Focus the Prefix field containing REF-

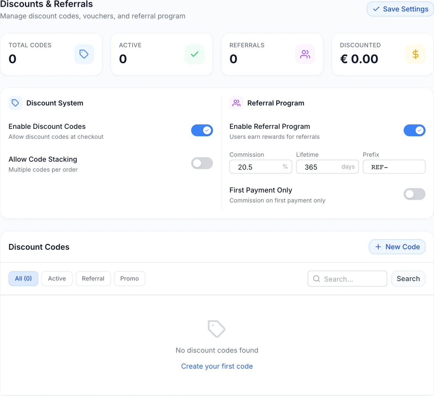(394, 167)
